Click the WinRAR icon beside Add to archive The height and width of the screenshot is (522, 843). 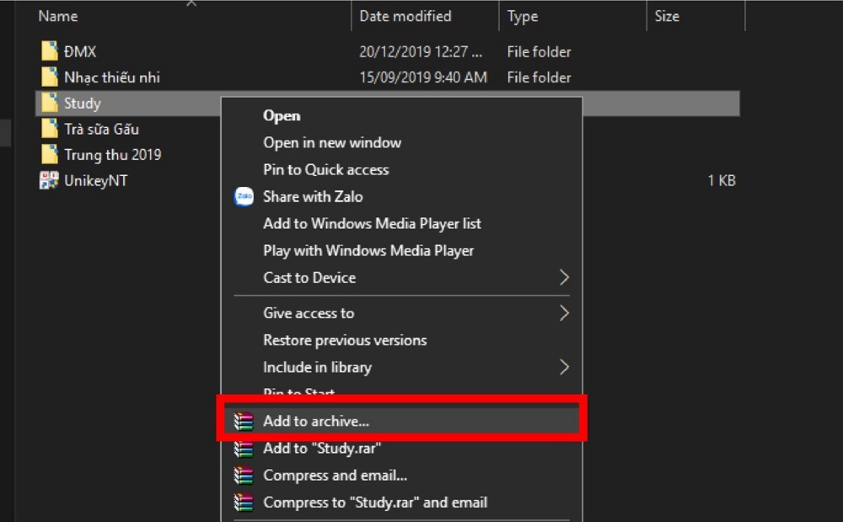click(244, 422)
